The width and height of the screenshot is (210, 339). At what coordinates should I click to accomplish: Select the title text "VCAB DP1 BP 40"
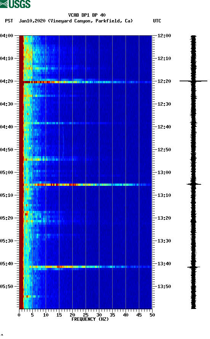[87, 15]
